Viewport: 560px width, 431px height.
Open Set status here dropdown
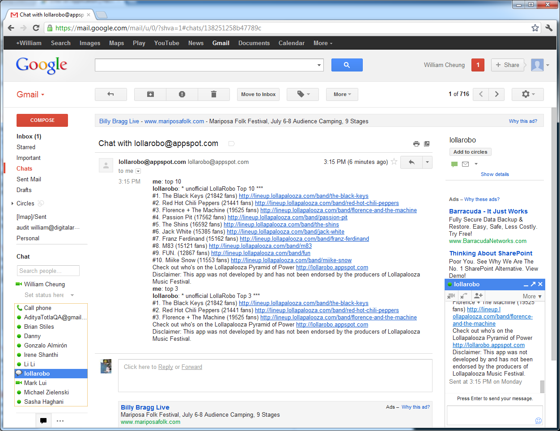tap(72, 295)
